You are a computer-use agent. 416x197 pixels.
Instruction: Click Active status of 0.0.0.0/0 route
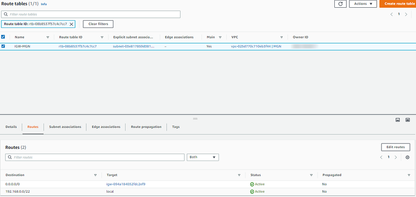[x=257, y=184]
